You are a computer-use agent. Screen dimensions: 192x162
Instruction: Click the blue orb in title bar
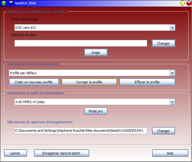(x=11, y=3)
